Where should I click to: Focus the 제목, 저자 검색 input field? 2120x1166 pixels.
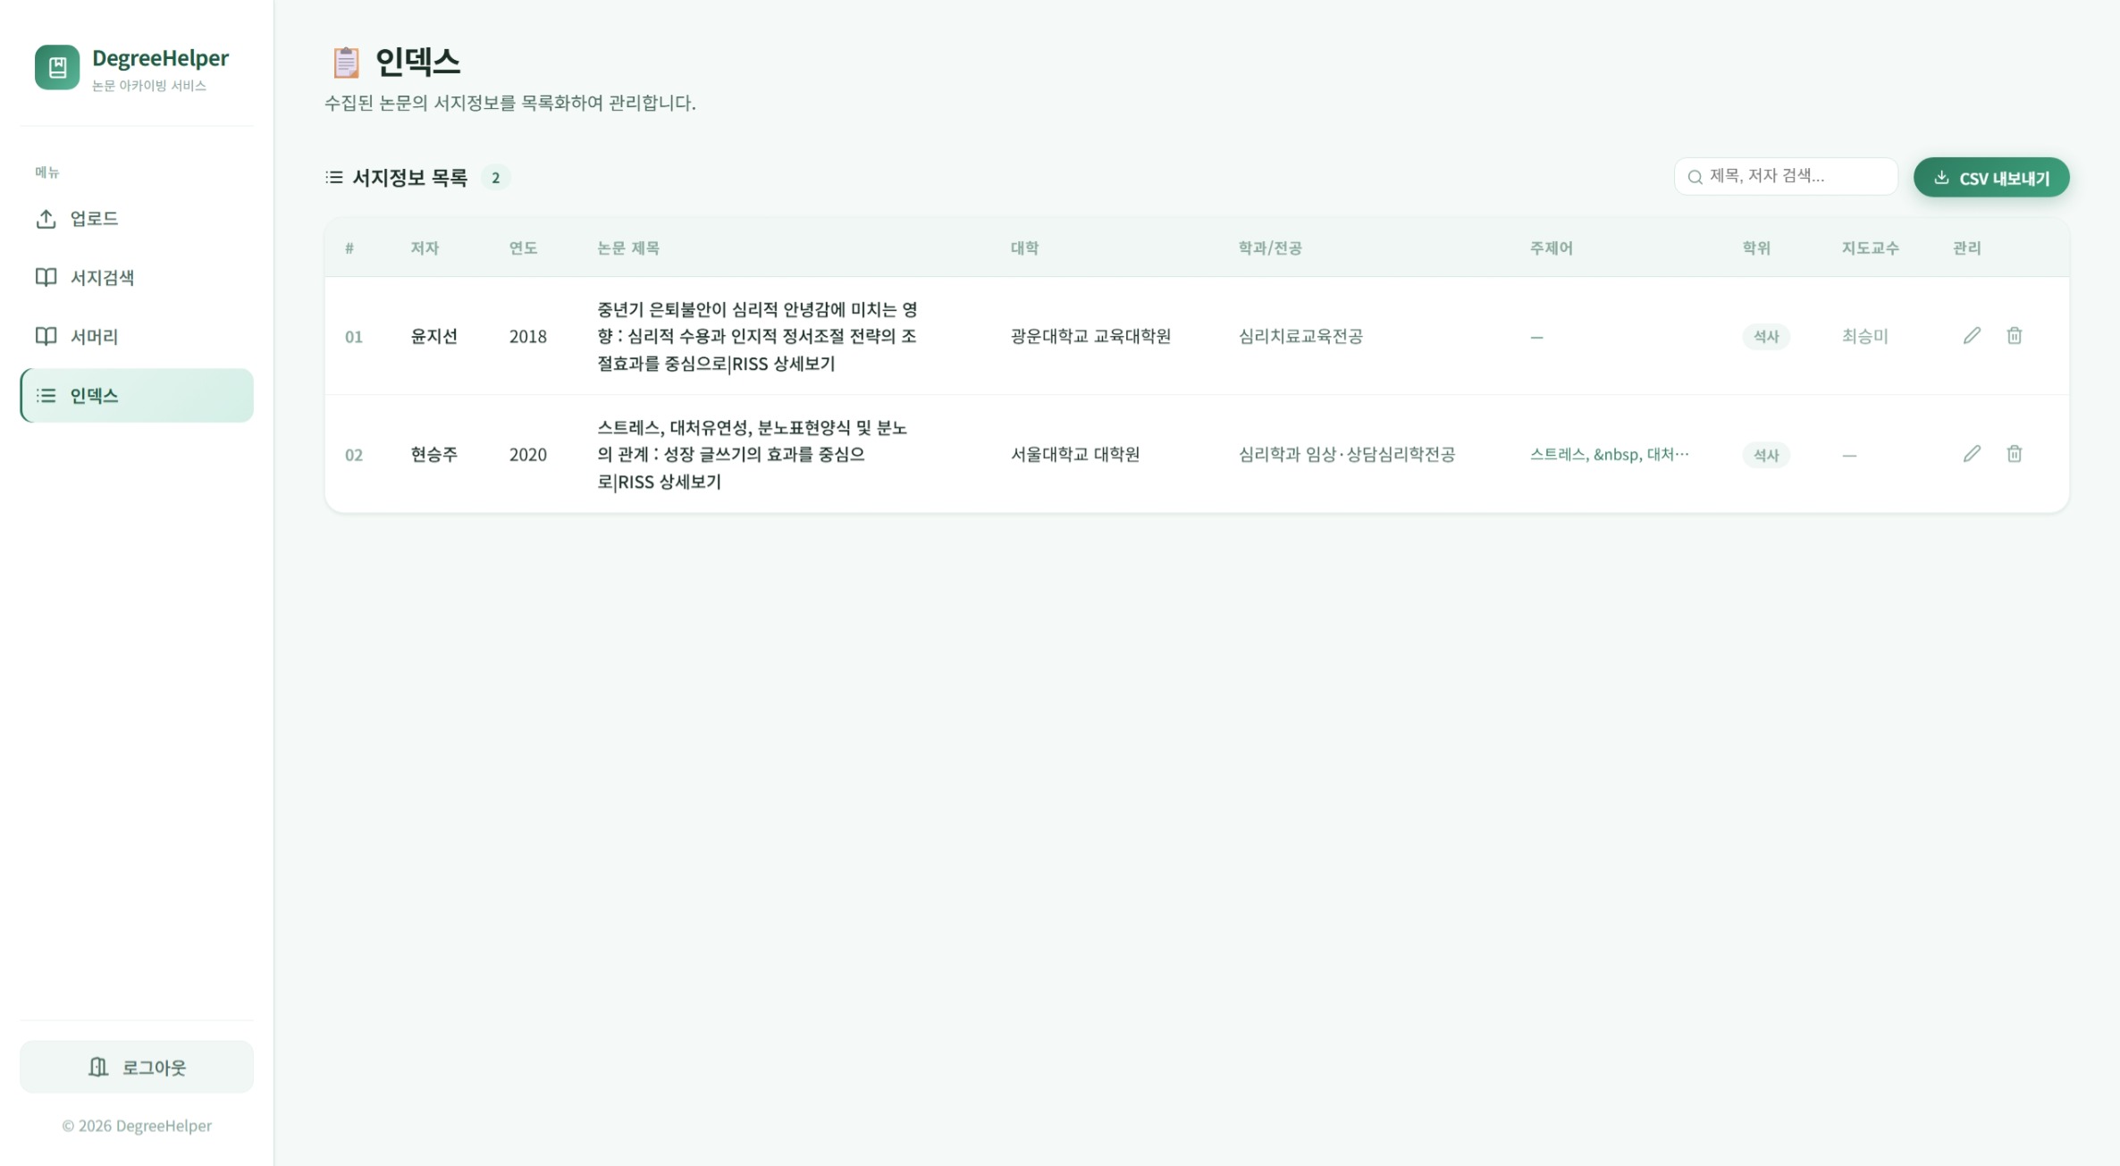1796,176
